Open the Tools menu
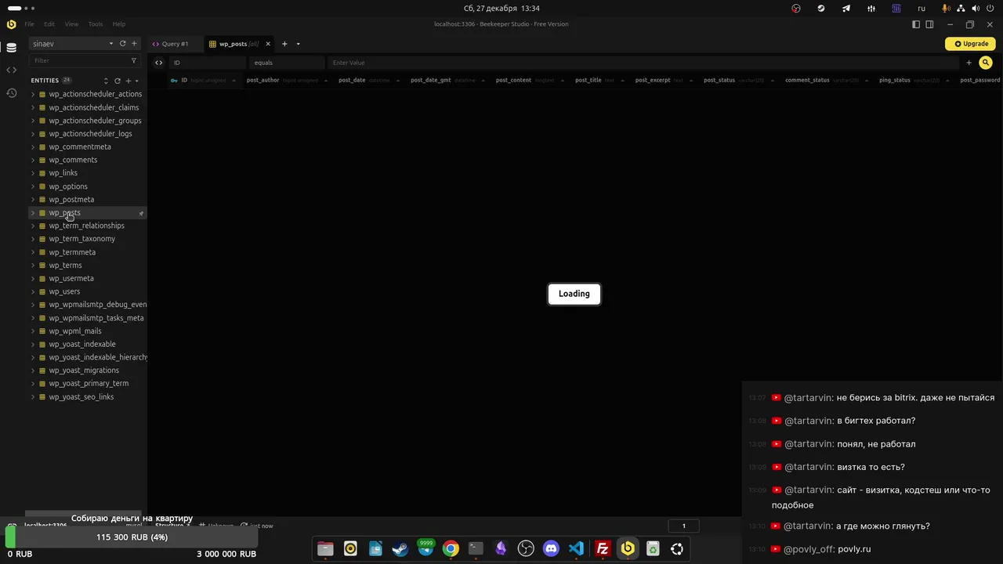The height and width of the screenshot is (564, 1003). [x=96, y=24]
